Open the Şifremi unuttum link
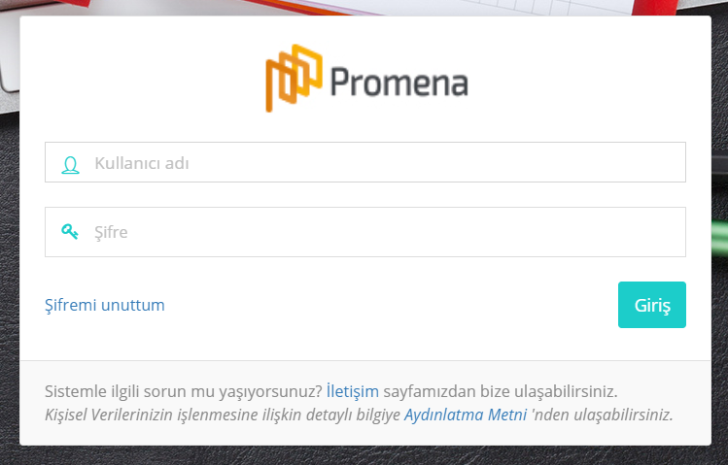Viewport: 728px width, 465px height. pos(104,305)
